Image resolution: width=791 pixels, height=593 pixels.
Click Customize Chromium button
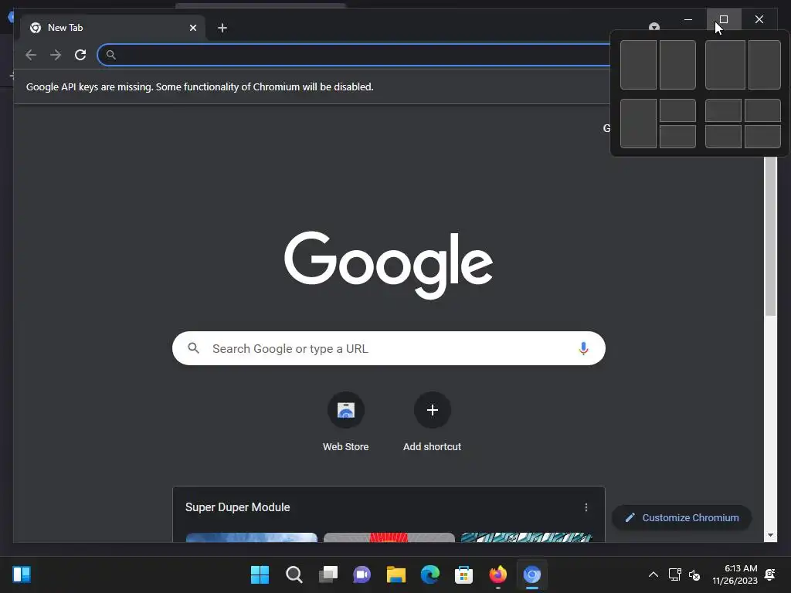[681, 518]
